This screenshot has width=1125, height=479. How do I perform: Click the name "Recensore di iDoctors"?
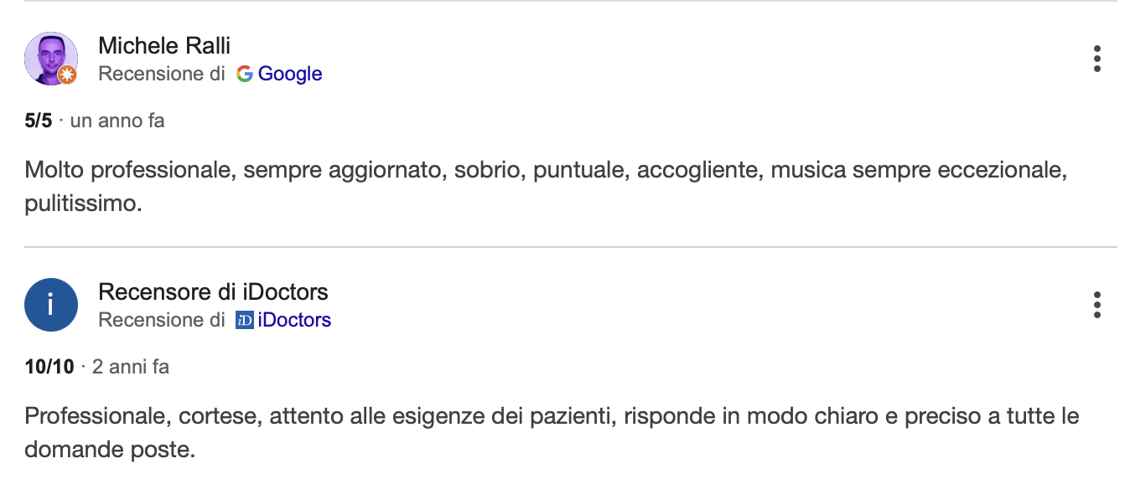click(x=213, y=291)
